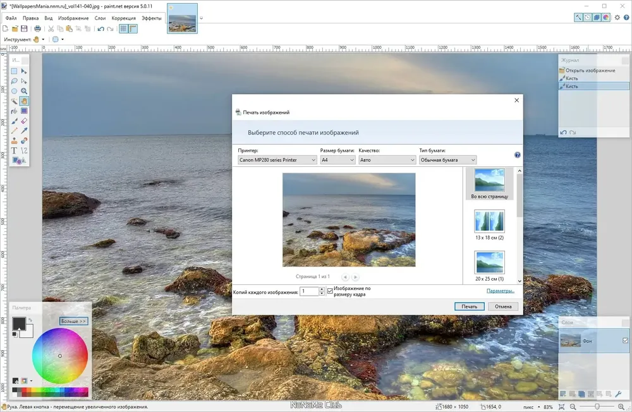Pick a color on the color wheel
The height and width of the screenshot is (412, 632).
coord(59,356)
